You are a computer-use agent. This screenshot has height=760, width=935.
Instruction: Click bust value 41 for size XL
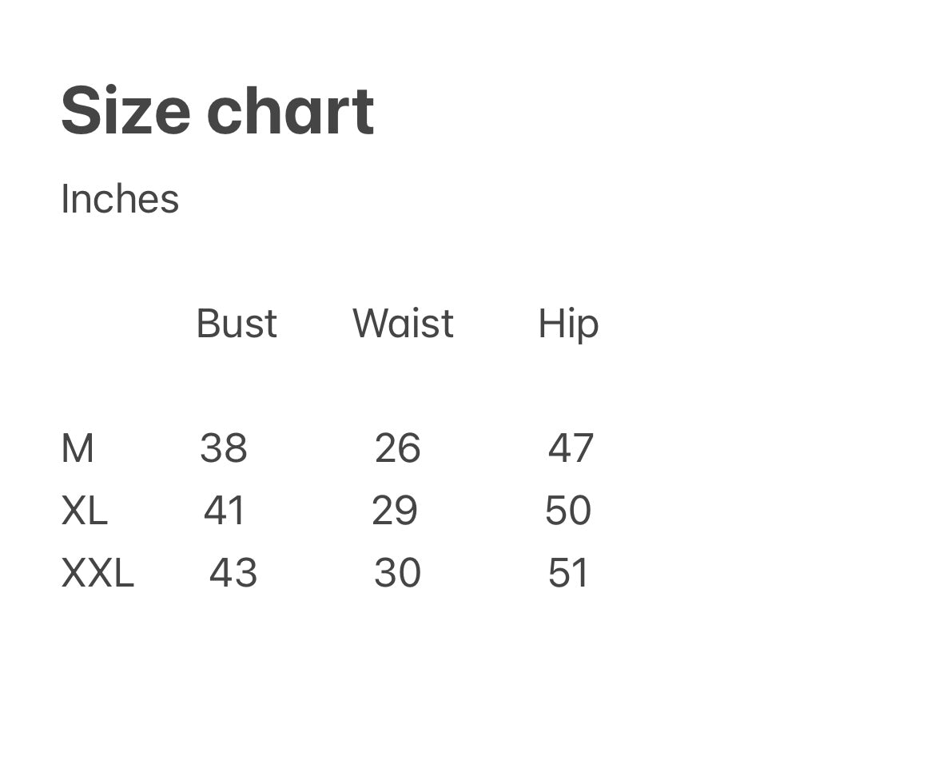pos(225,511)
